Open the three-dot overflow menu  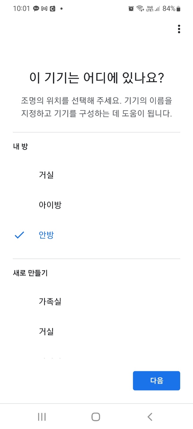(179, 29)
